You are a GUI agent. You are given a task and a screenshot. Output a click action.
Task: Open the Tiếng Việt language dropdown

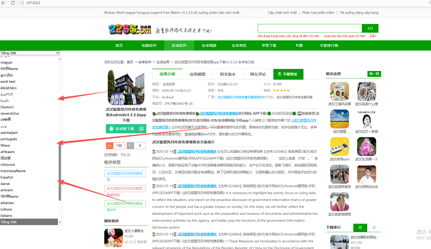point(30,53)
